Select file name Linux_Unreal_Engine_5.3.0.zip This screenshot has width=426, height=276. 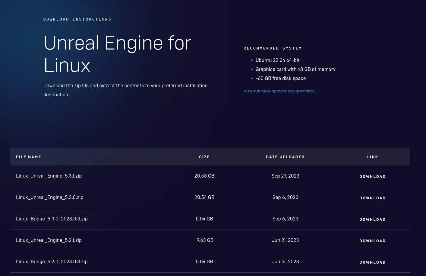pyautogui.click(x=50, y=197)
